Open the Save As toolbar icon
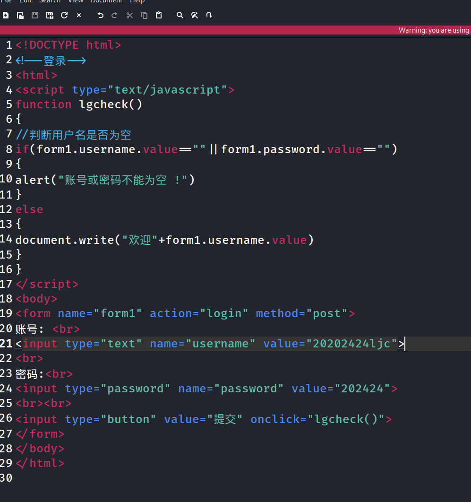The image size is (471, 502). coord(50,15)
